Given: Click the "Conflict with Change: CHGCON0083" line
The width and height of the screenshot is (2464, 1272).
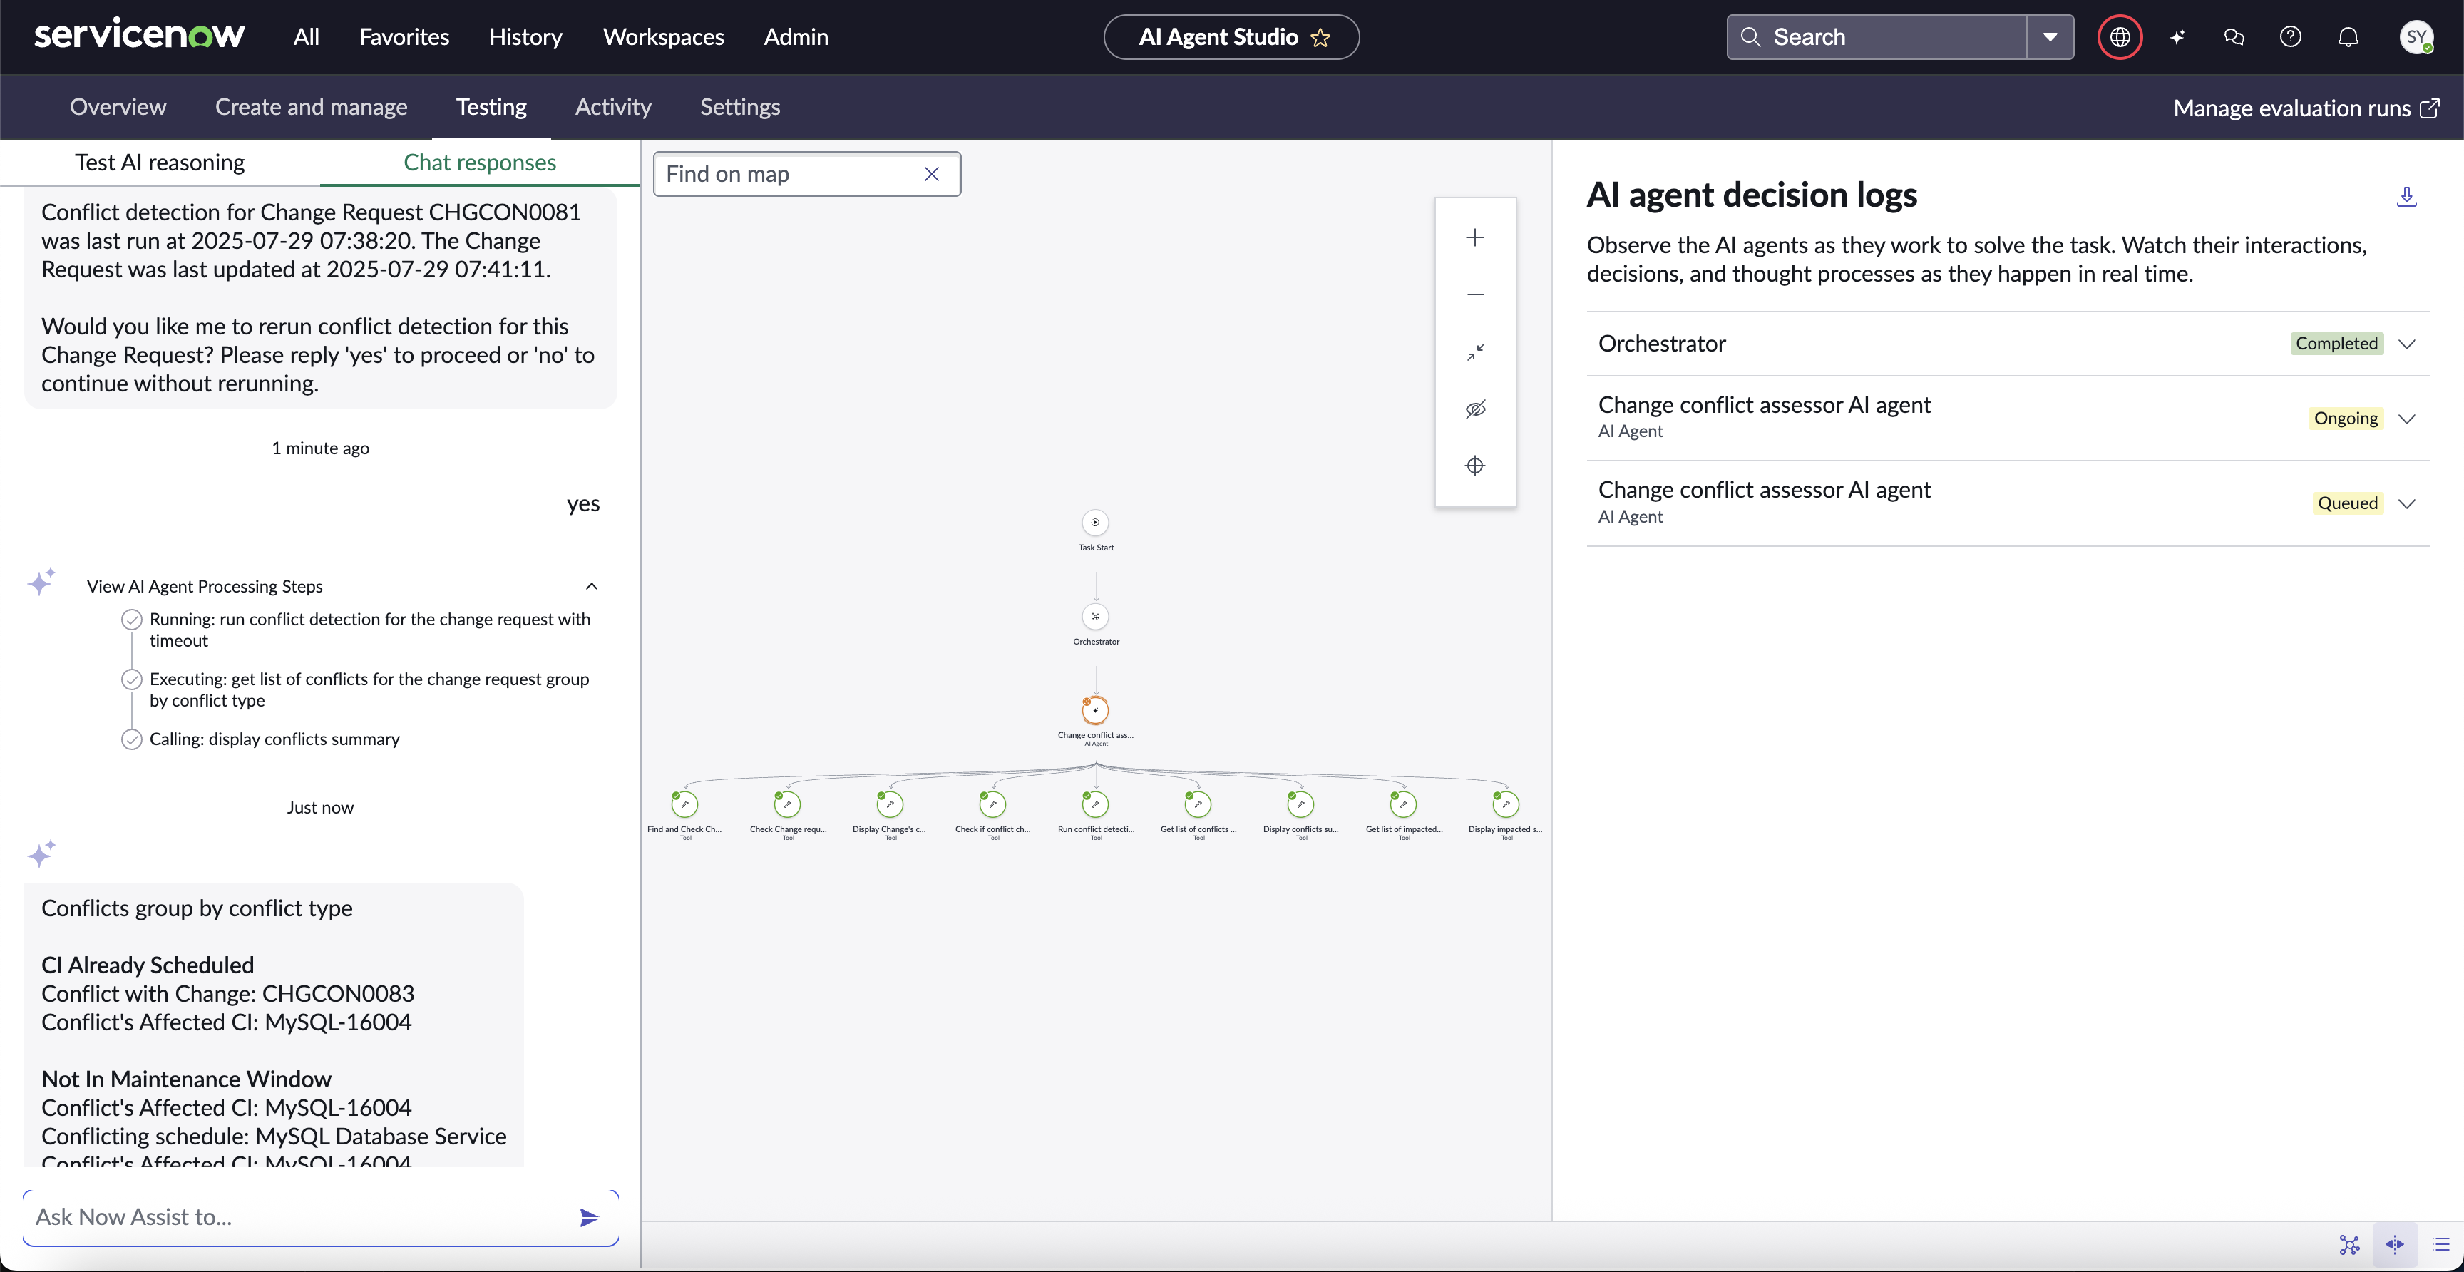Looking at the screenshot, I should pyautogui.click(x=227, y=994).
